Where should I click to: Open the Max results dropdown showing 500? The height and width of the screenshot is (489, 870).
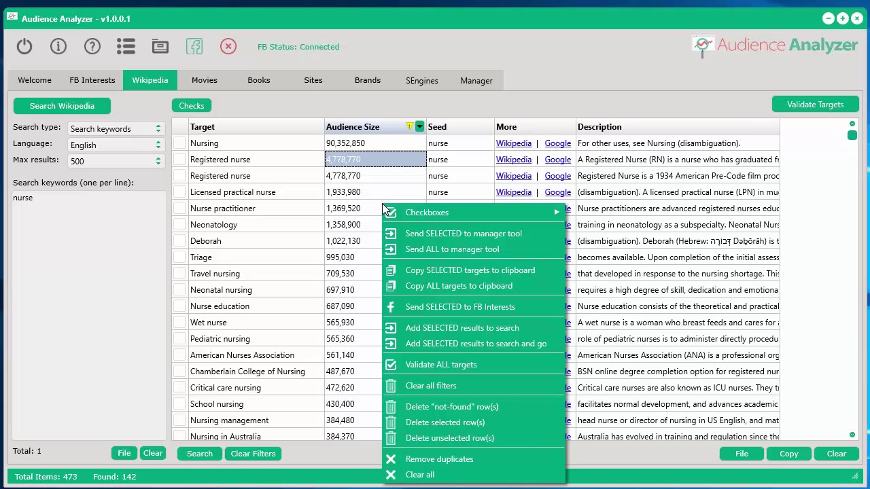116,161
